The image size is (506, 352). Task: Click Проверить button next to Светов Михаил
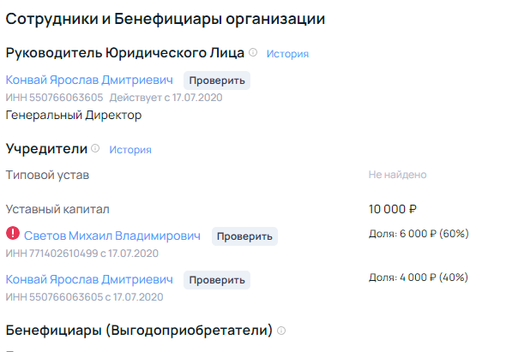pos(244,236)
